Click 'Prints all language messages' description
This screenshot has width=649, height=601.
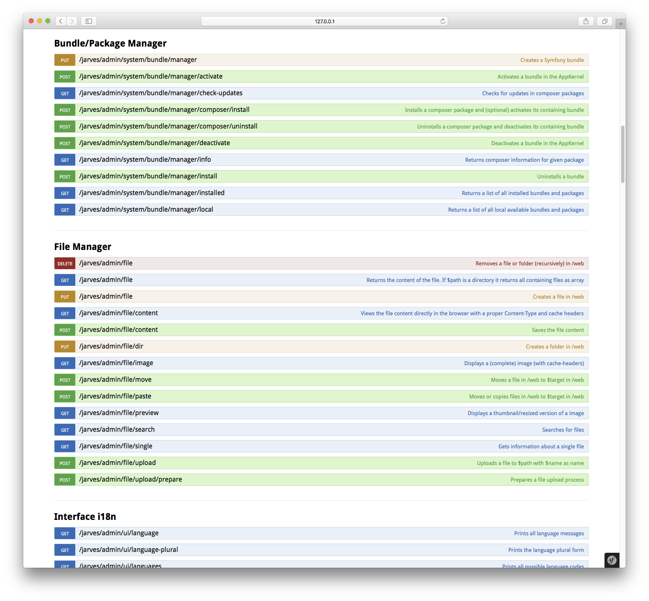point(549,534)
